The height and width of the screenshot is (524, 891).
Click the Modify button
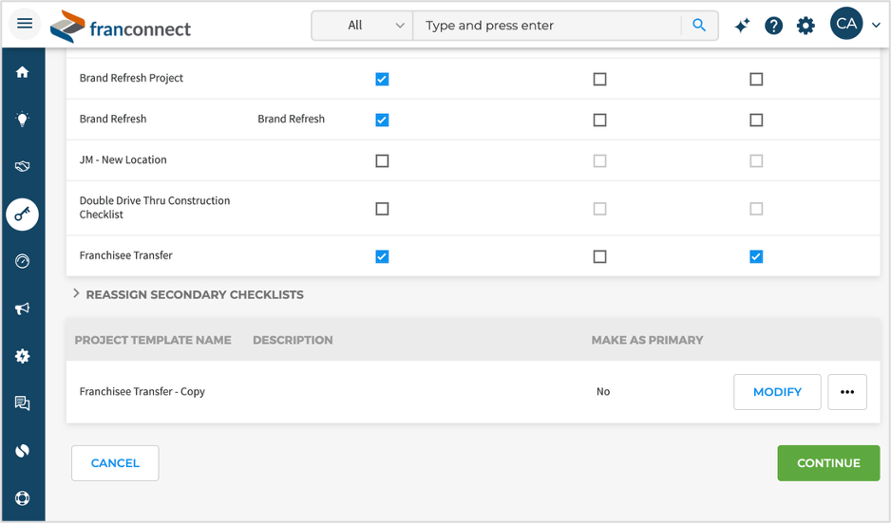coord(777,392)
